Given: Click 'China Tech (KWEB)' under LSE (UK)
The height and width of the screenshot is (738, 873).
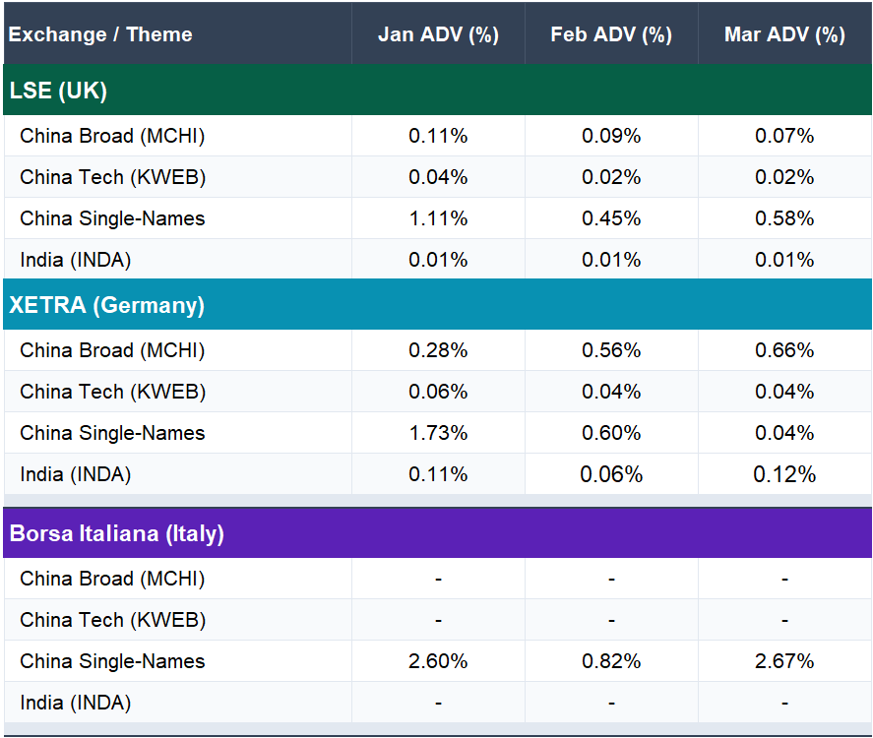Looking at the screenshot, I should [x=113, y=177].
